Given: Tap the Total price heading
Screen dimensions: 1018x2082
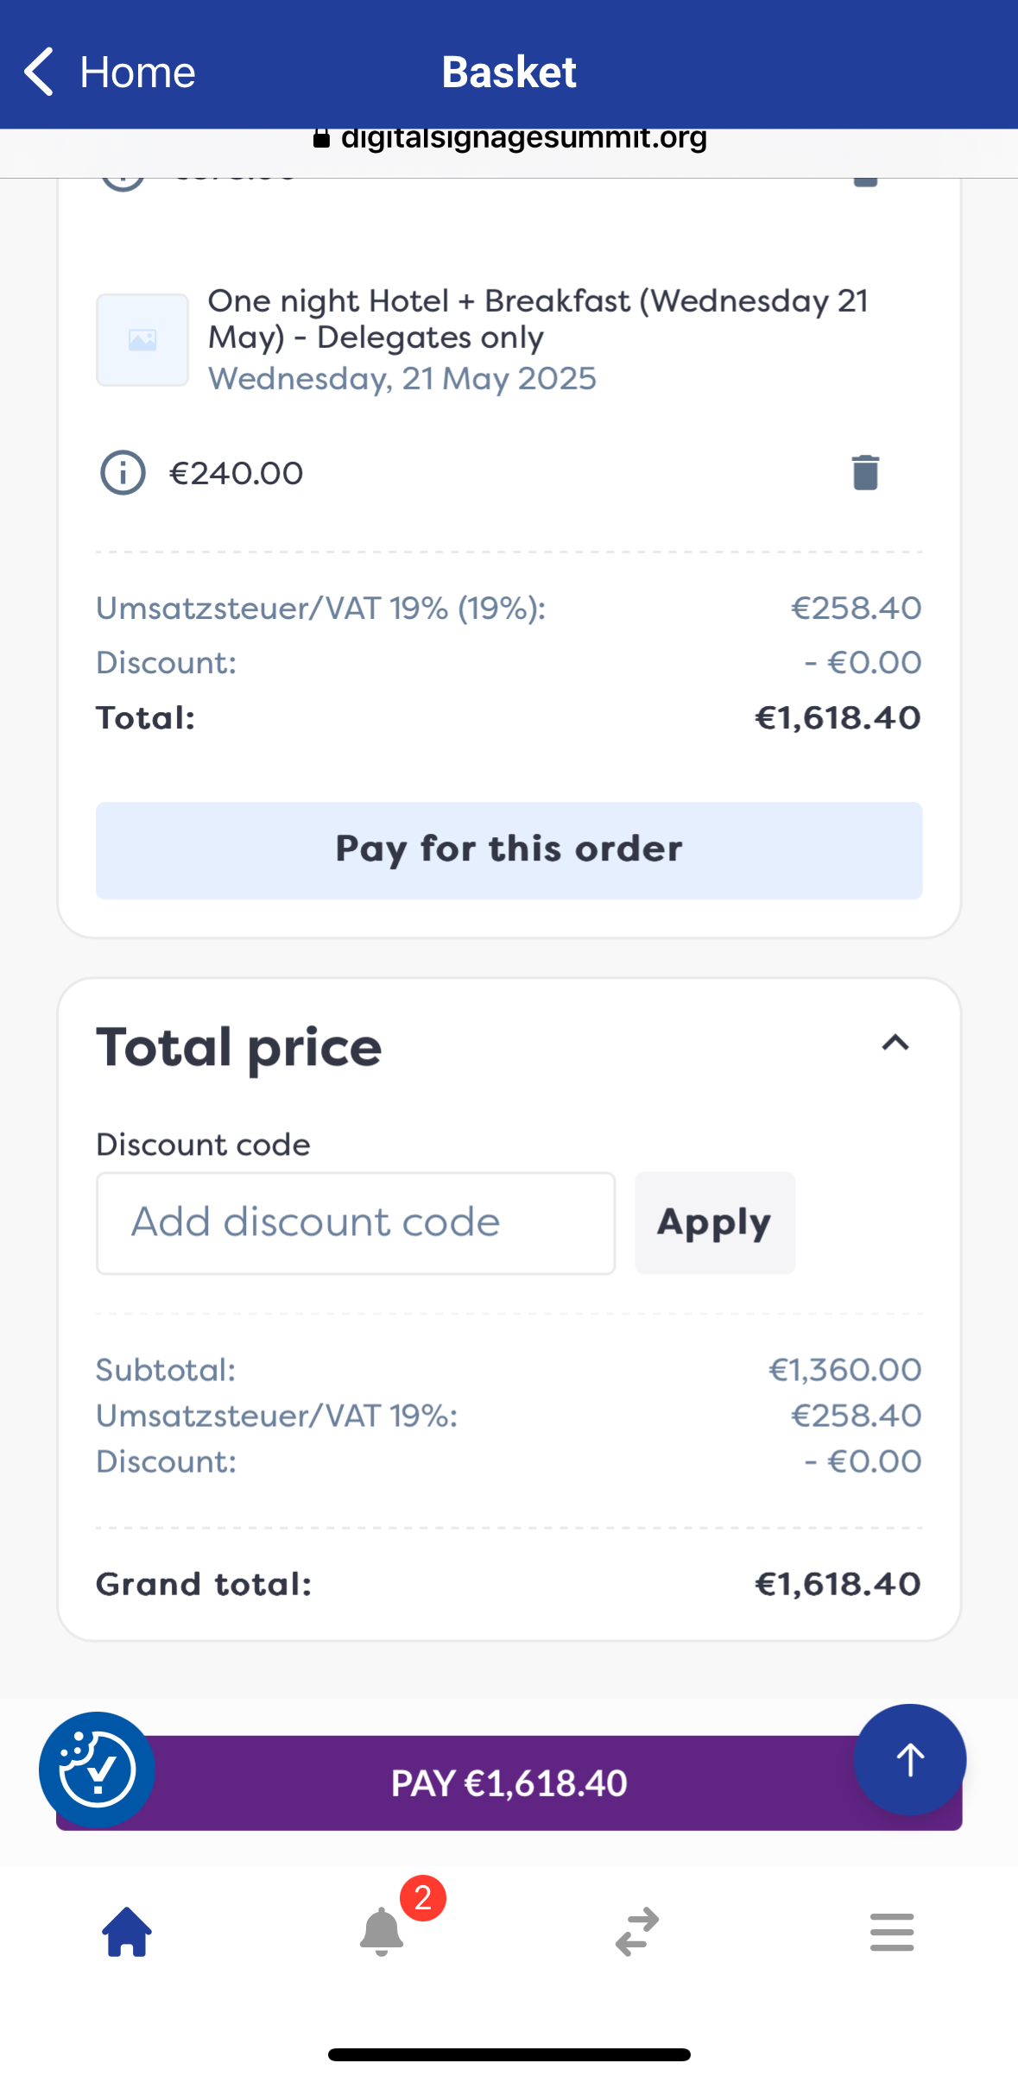Looking at the screenshot, I should tap(239, 1048).
